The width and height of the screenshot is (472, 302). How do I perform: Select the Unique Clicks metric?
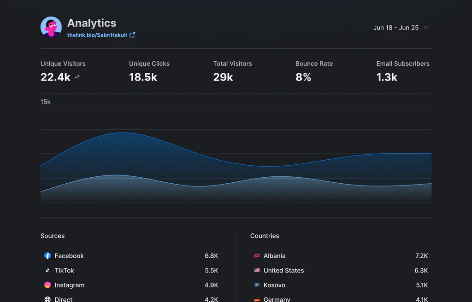pos(149,64)
